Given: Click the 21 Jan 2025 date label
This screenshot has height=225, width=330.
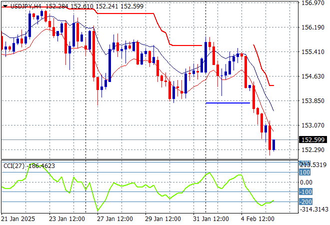Looking at the screenshot, I should point(18,219).
